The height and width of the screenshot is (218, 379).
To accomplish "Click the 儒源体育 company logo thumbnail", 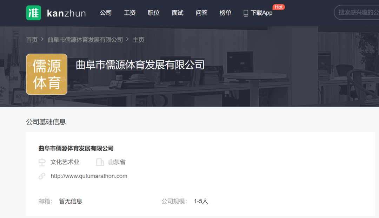I will pyautogui.click(x=47, y=74).
